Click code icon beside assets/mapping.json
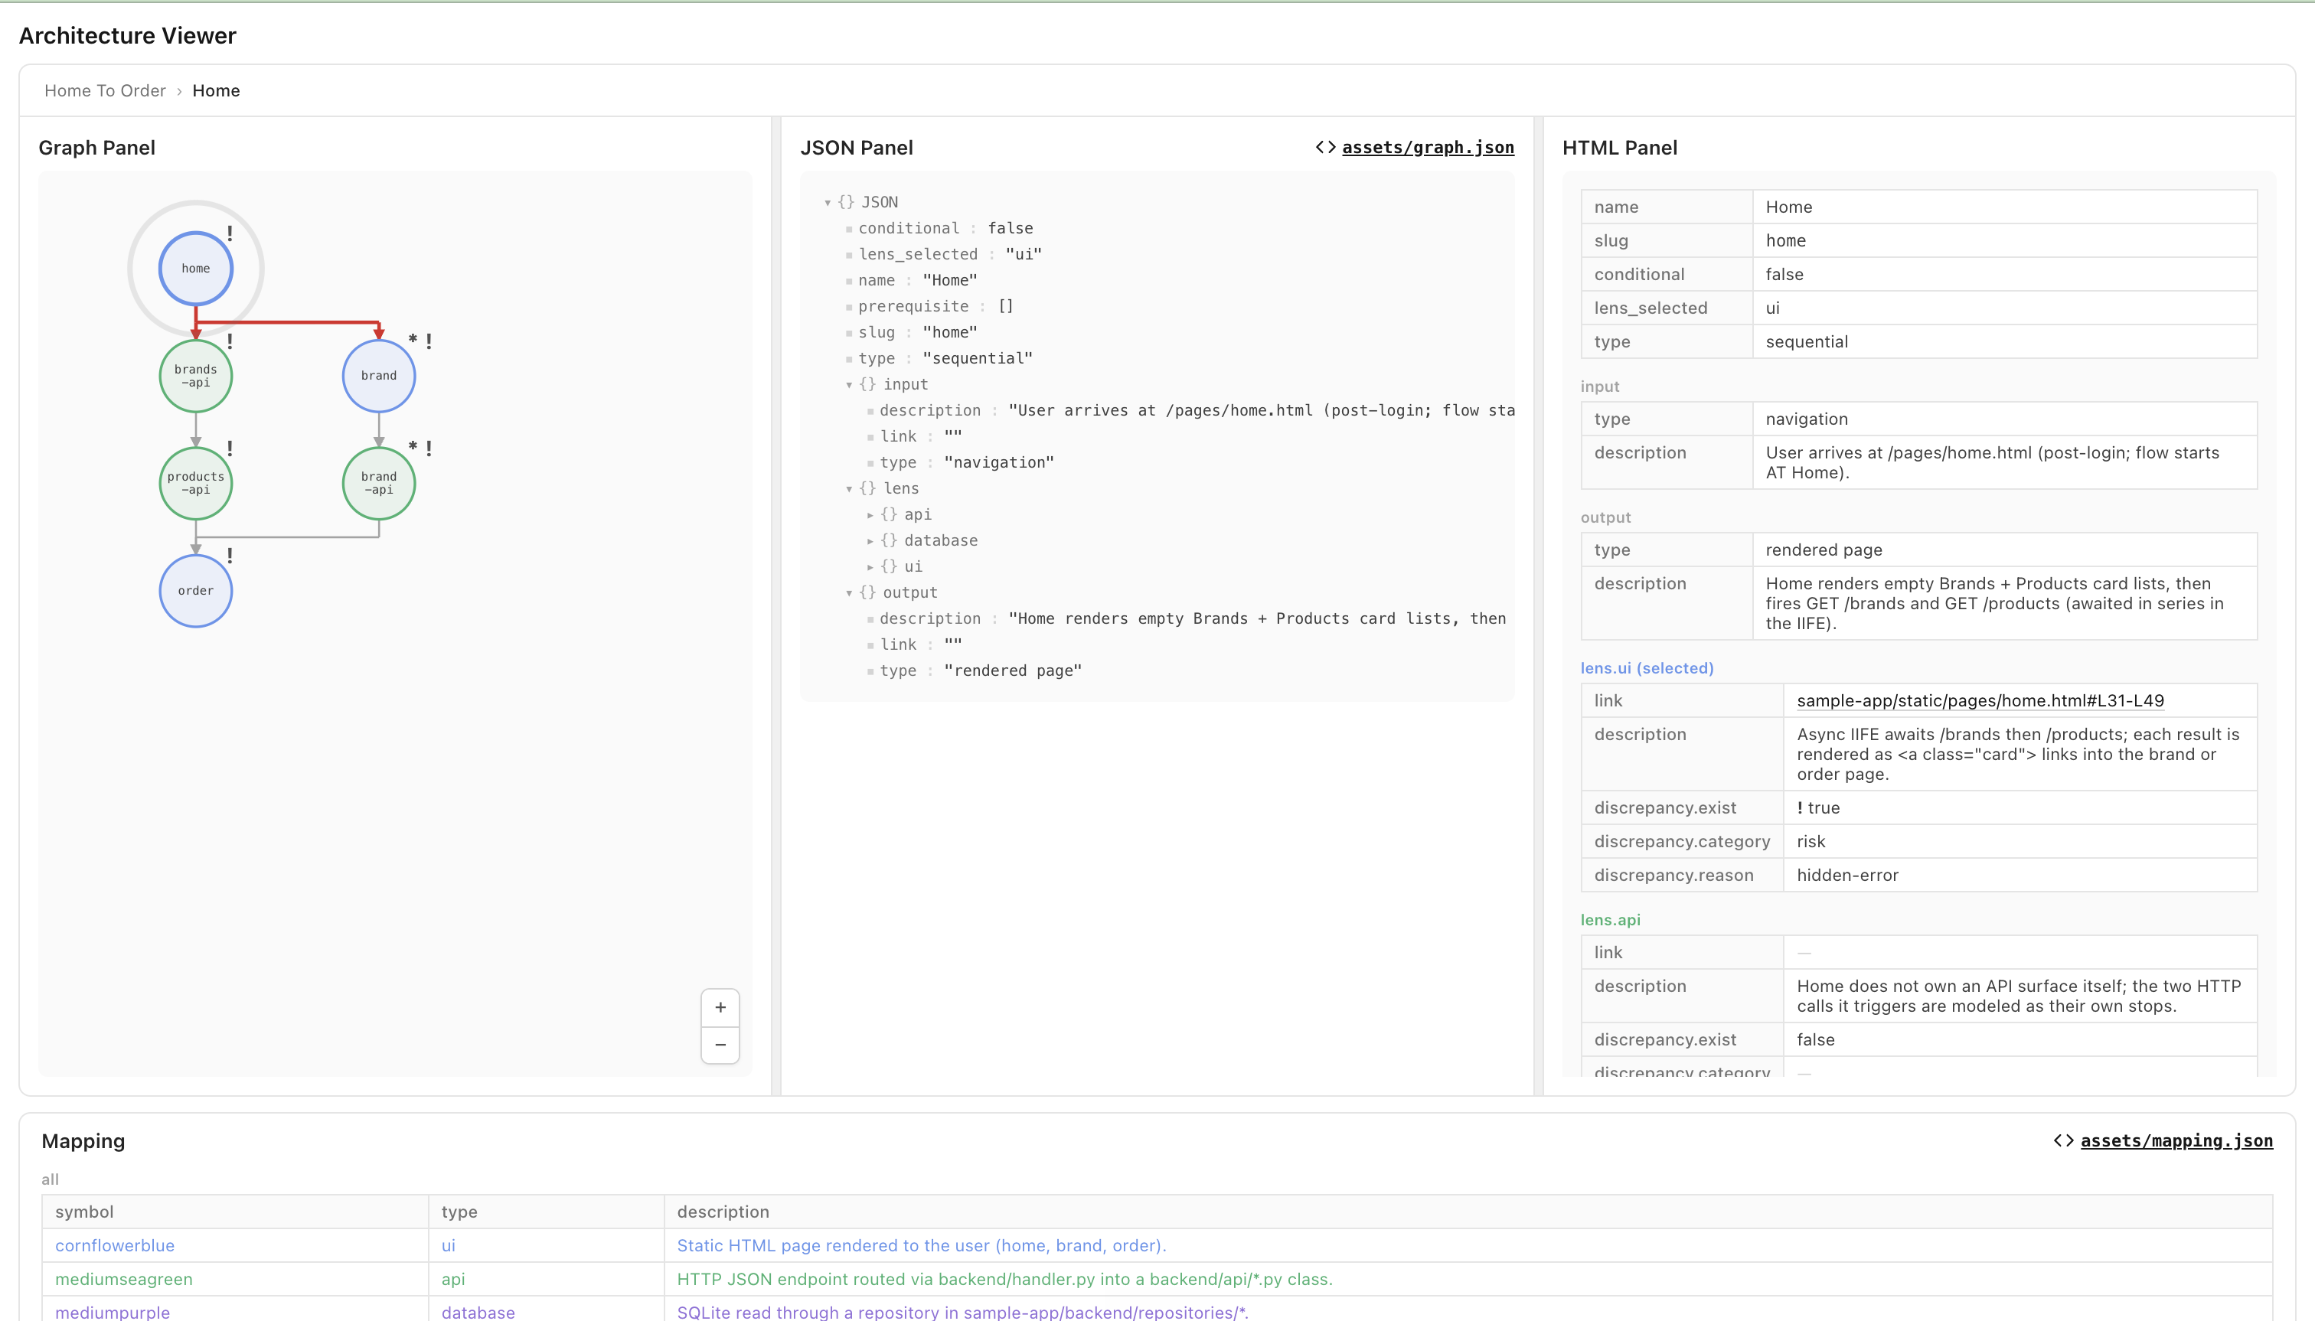 click(2062, 1140)
